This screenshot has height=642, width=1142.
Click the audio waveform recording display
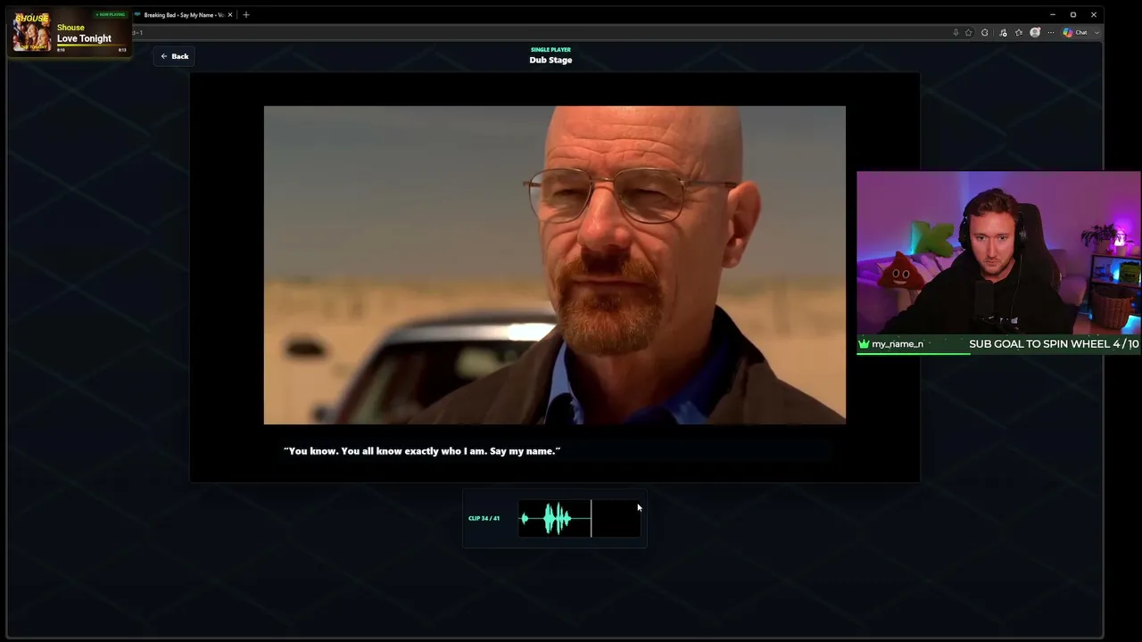[x=579, y=518]
